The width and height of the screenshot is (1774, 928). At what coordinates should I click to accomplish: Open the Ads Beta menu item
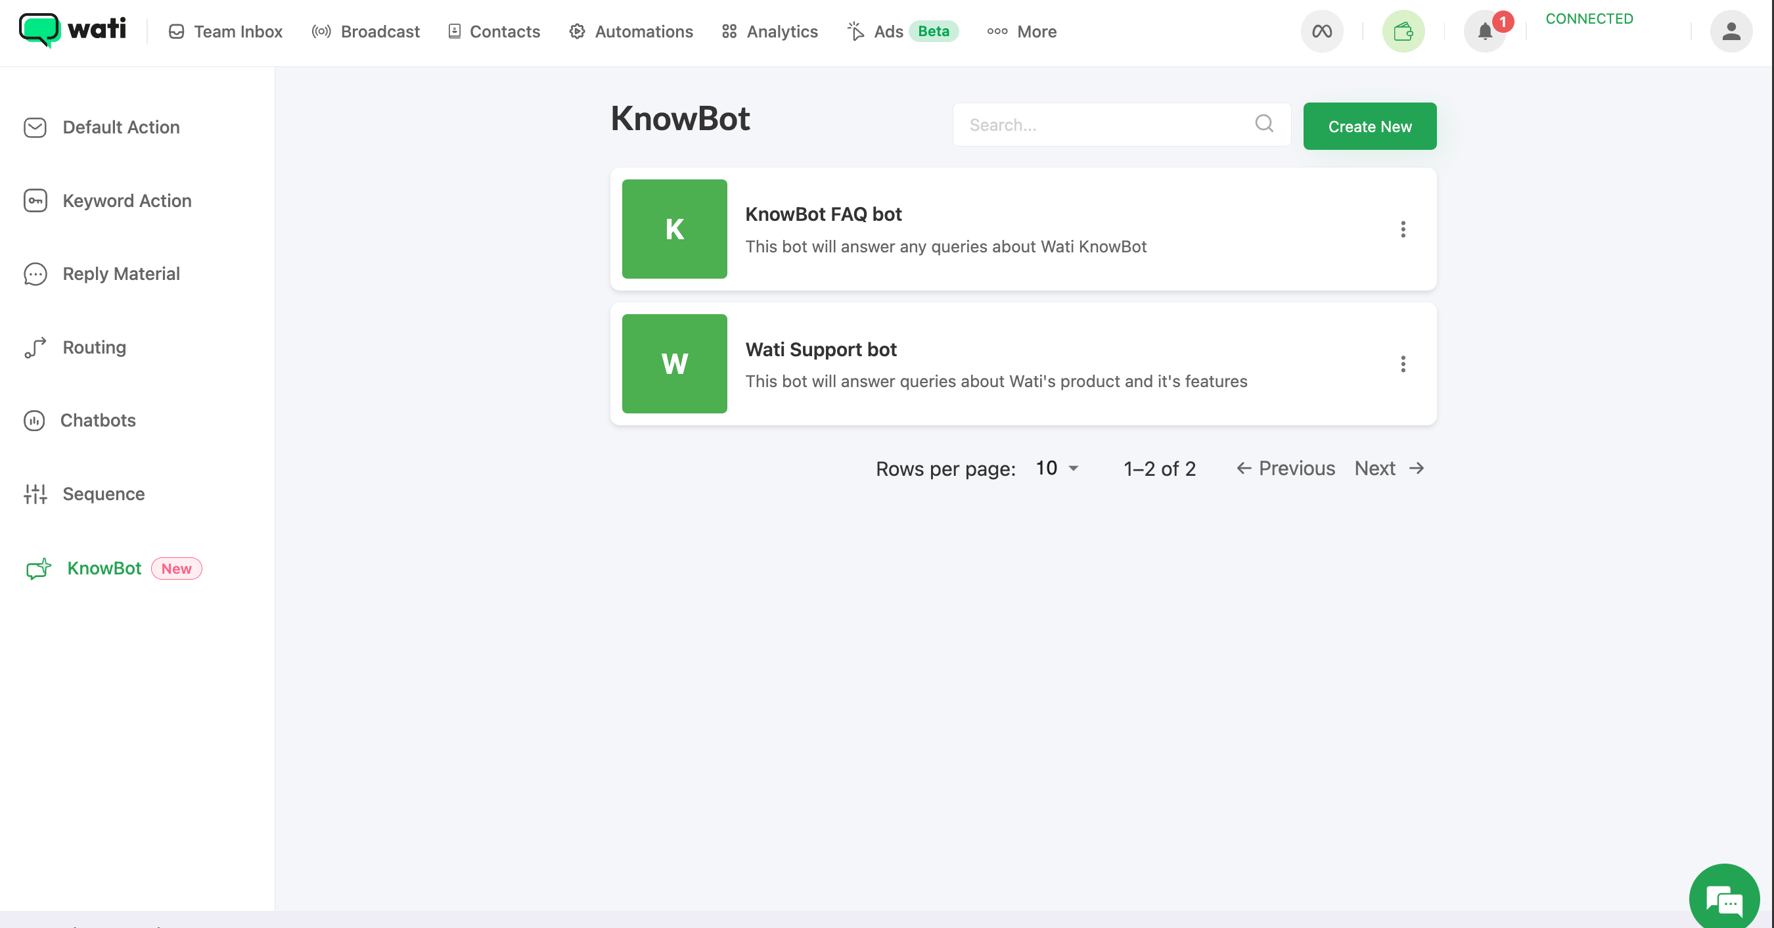click(902, 32)
